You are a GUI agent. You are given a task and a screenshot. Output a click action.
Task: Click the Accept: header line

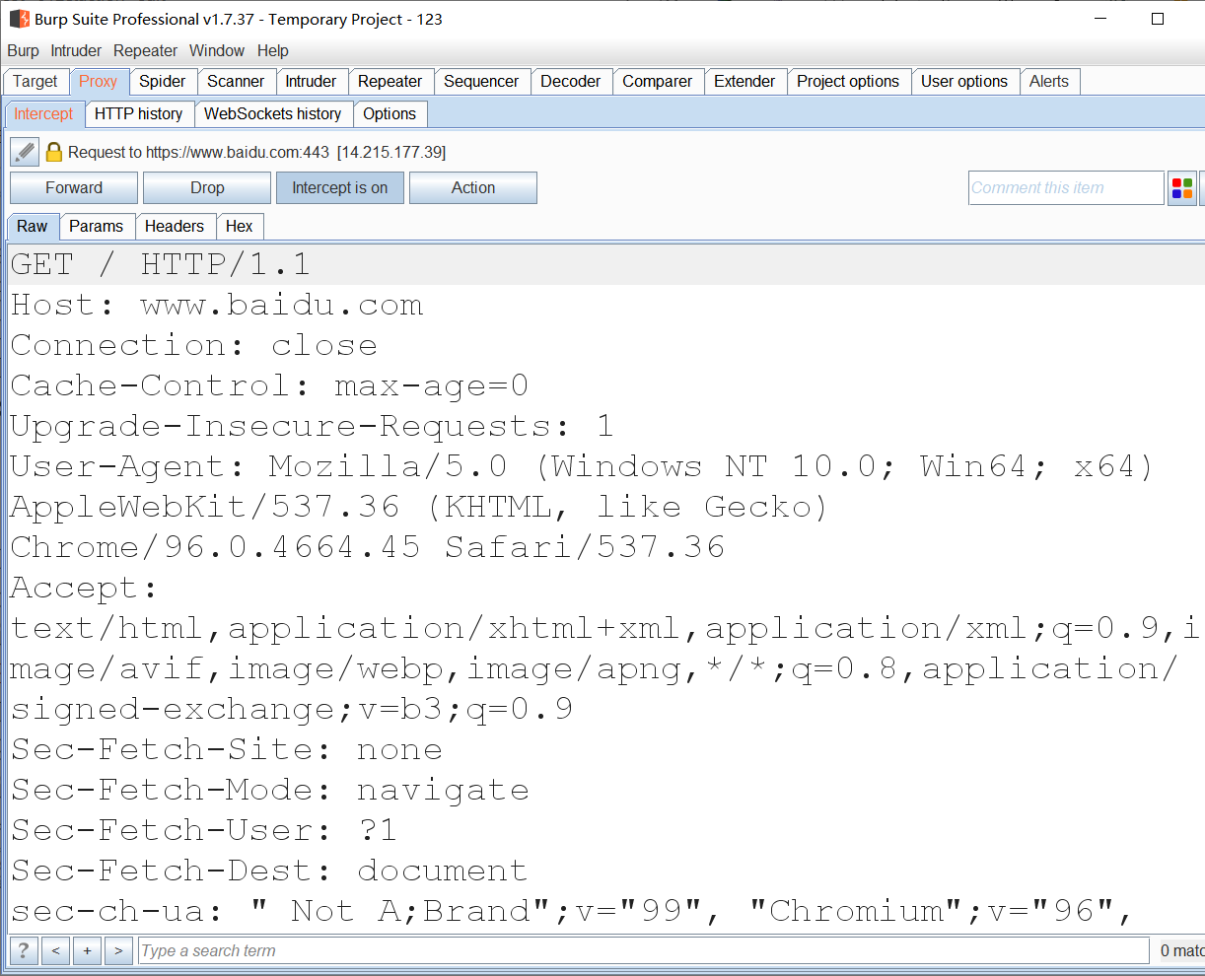pos(84,588)
